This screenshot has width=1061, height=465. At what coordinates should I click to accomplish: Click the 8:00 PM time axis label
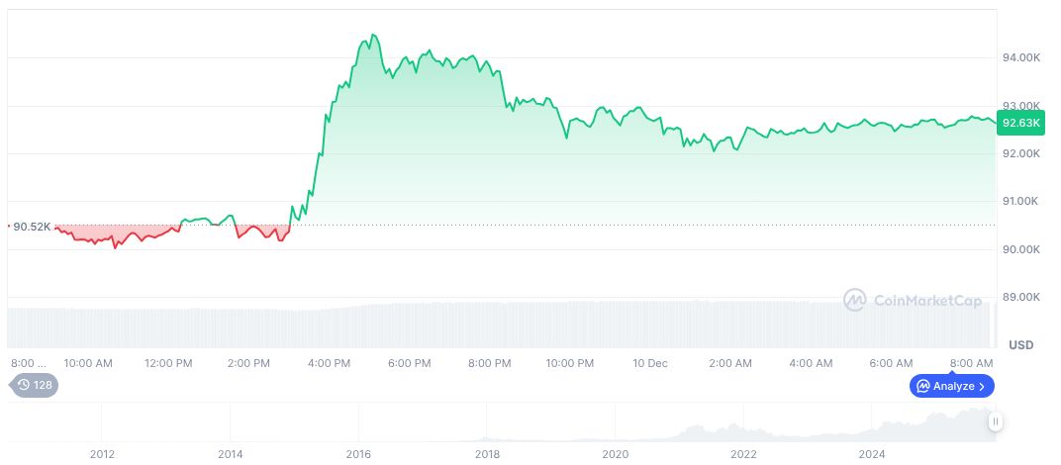pyautogui.click(x=489, y=363)
